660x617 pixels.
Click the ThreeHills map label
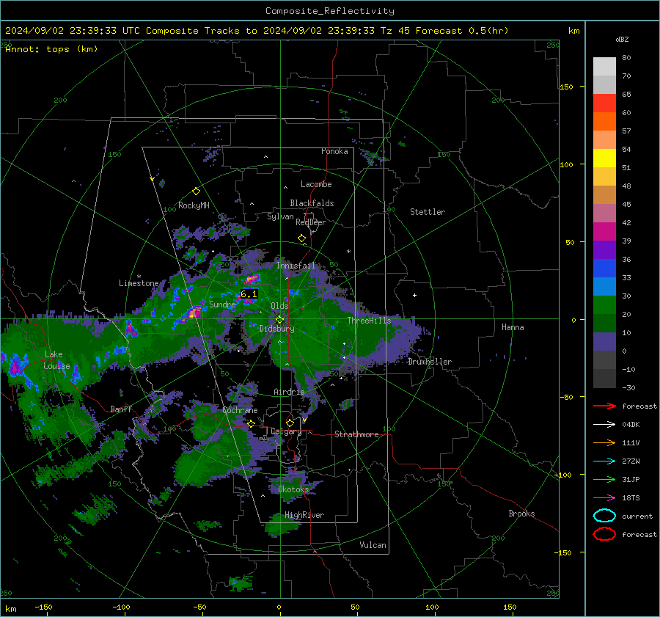pos(369,321)
